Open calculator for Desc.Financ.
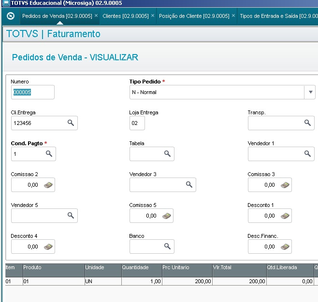318x302 pixels. coord(285,247)
